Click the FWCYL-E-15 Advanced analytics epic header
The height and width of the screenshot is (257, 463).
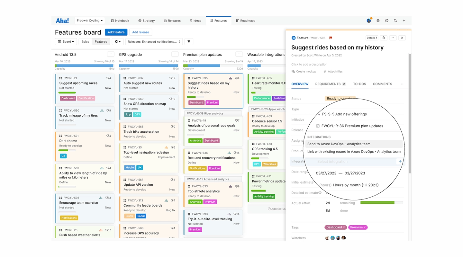coord(213,179)
